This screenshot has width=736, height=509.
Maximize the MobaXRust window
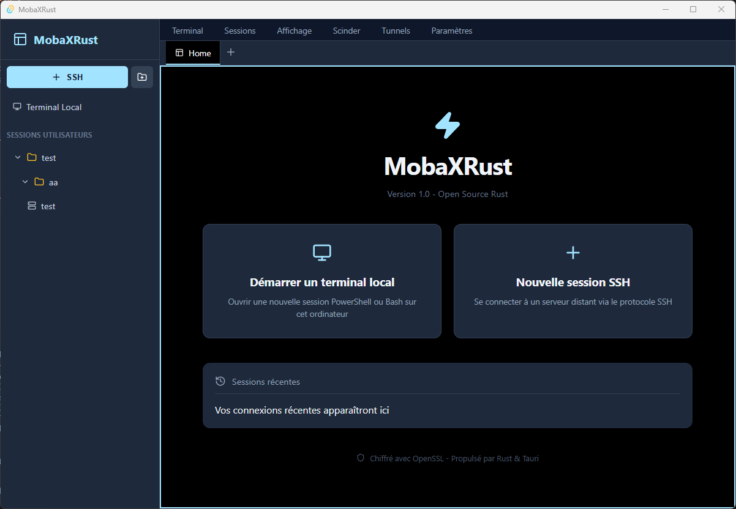click(693, 9)
